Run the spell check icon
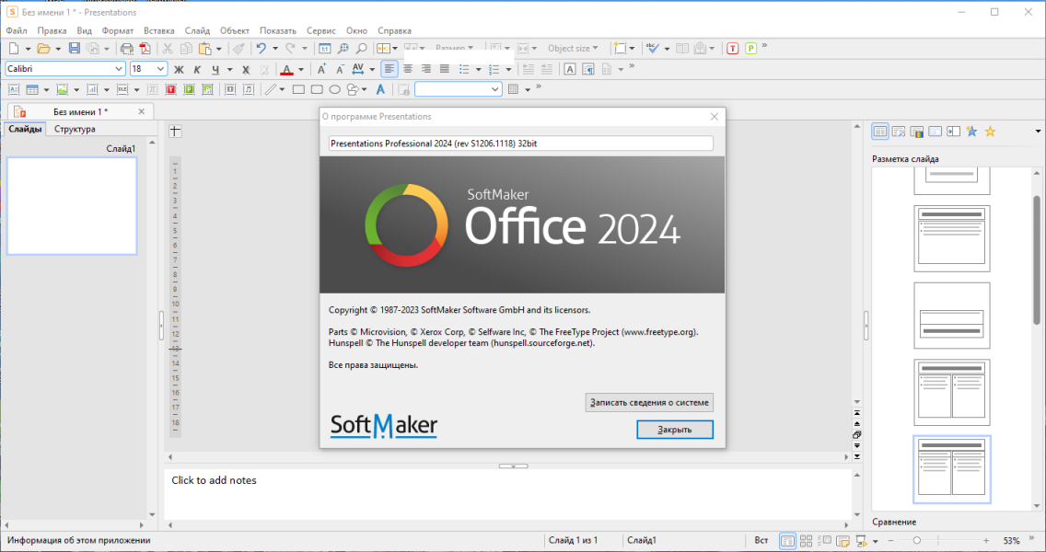1046x552 pixels. click(x=653, y=48)
